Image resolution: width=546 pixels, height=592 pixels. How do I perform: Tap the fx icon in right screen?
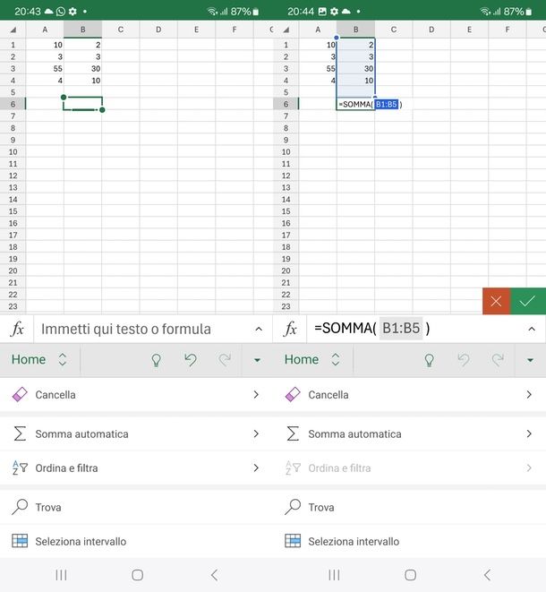tap(290, 329)
